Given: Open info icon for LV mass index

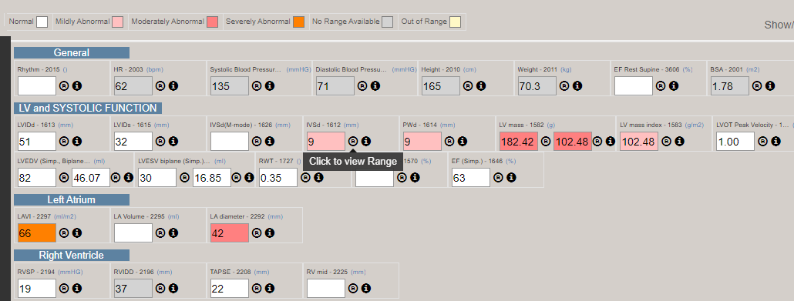Looking at the screenshot, I should click(x=679, y=142).
